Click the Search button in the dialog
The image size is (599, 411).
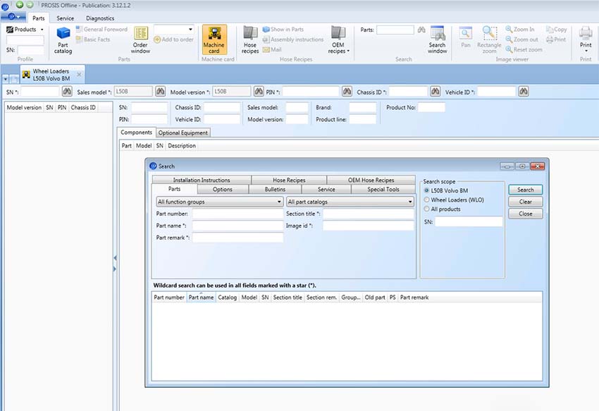tap(526, 190)
